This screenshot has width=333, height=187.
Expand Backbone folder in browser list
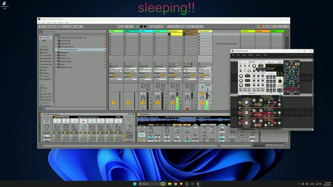(x=56, y=52)
